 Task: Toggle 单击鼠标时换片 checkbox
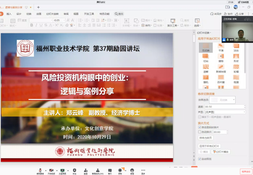coord(200,127)
